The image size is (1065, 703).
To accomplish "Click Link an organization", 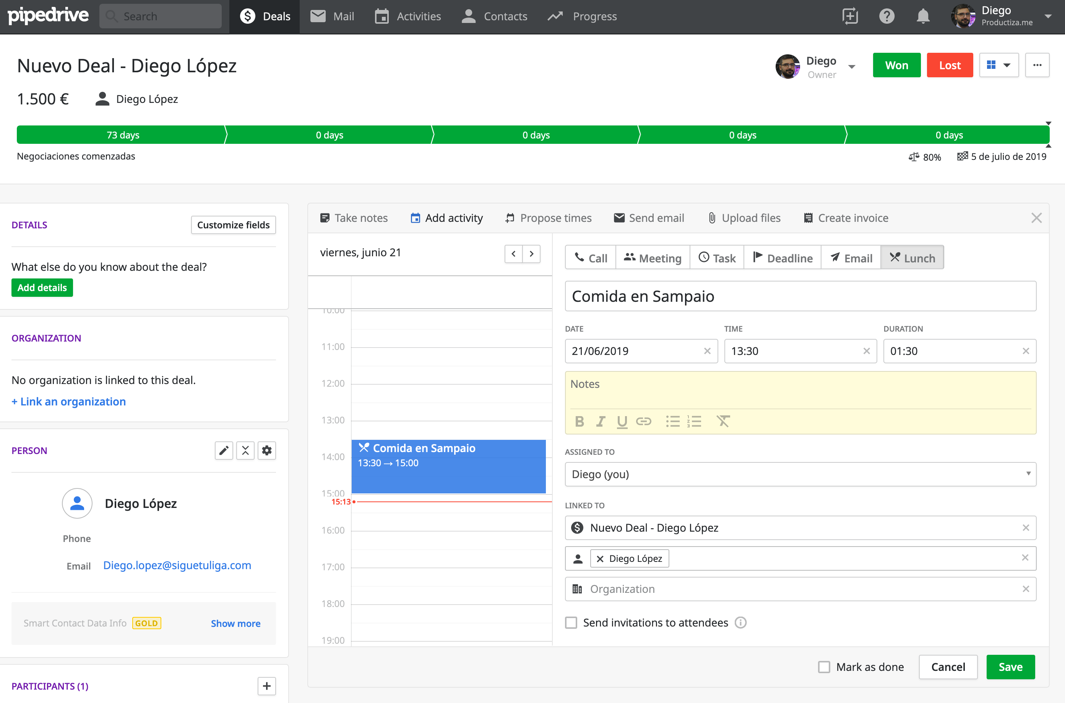I will (x=68, y=402).
